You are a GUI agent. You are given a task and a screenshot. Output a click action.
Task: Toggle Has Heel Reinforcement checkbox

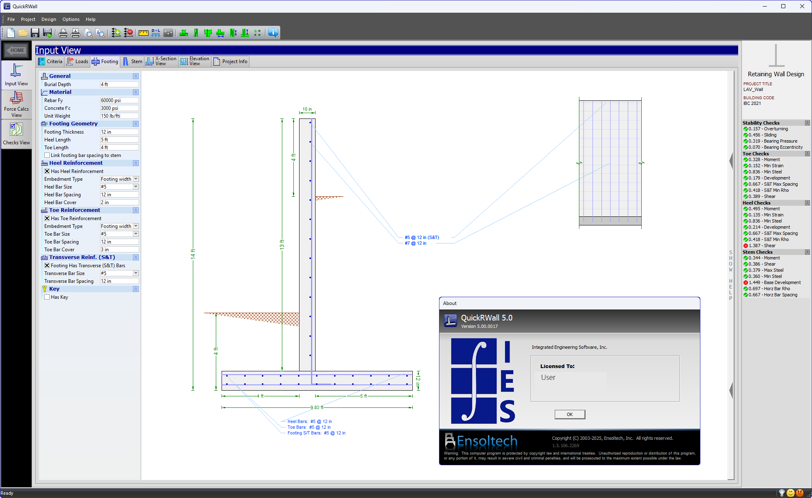(x=47, y=171)
